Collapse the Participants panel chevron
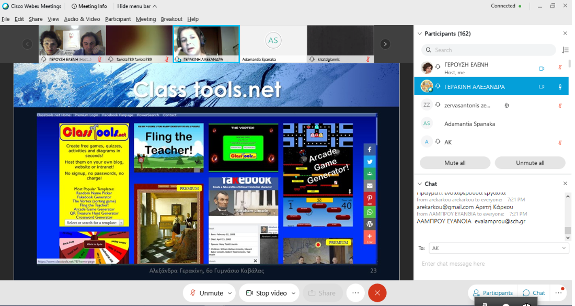Viewport: 575px width, 306px height. [x=420, y=33]
